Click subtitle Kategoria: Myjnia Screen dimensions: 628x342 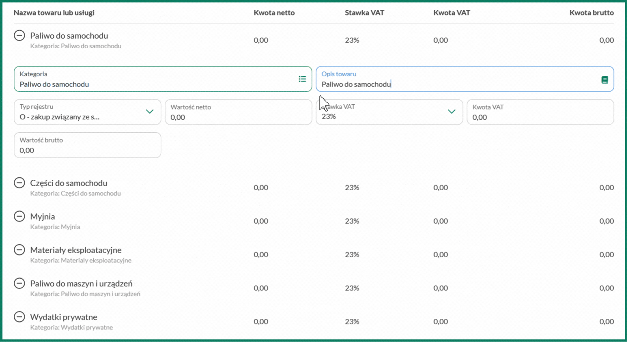click(x=55, y=227)
